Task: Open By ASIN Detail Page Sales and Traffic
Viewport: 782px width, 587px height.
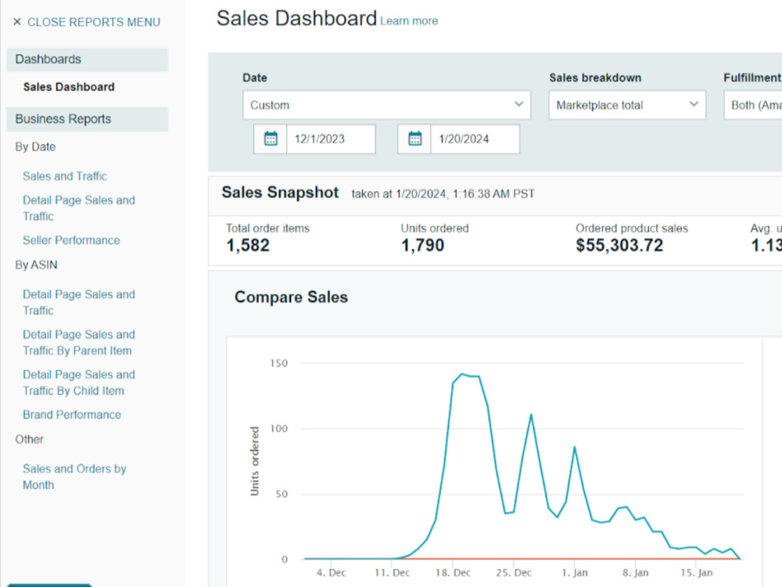Action: tap(79, 302)
